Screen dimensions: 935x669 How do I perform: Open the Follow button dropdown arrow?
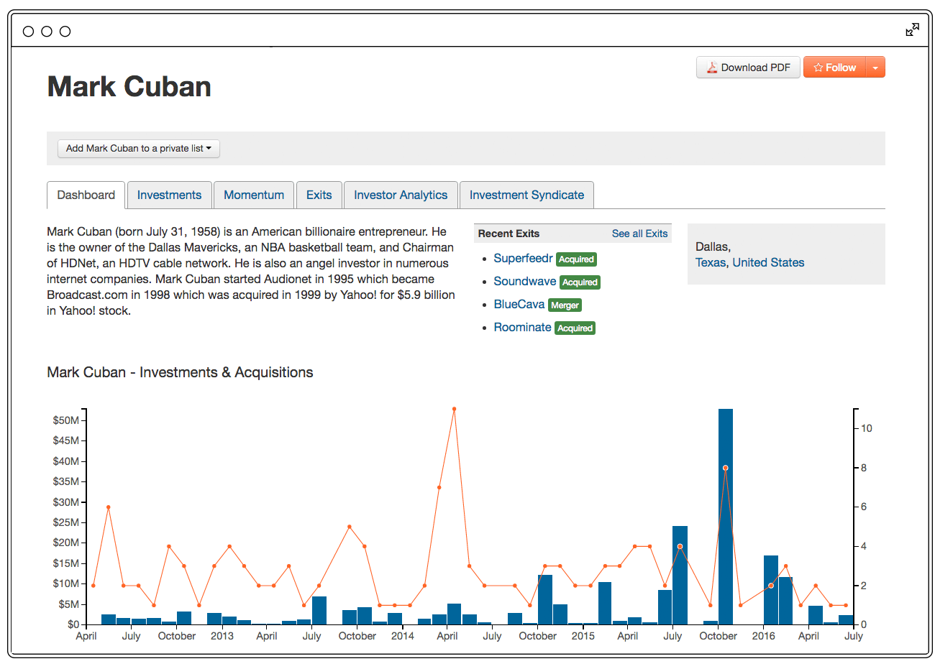[875, 68]
